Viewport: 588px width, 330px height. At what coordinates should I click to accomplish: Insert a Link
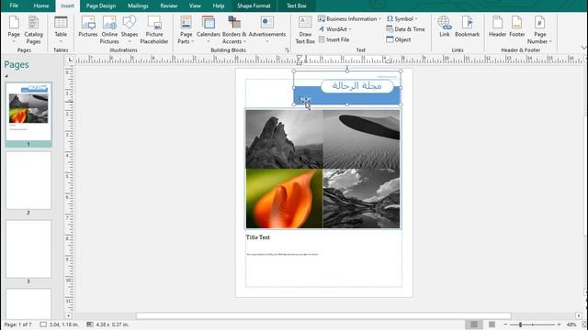coord(445,27)
